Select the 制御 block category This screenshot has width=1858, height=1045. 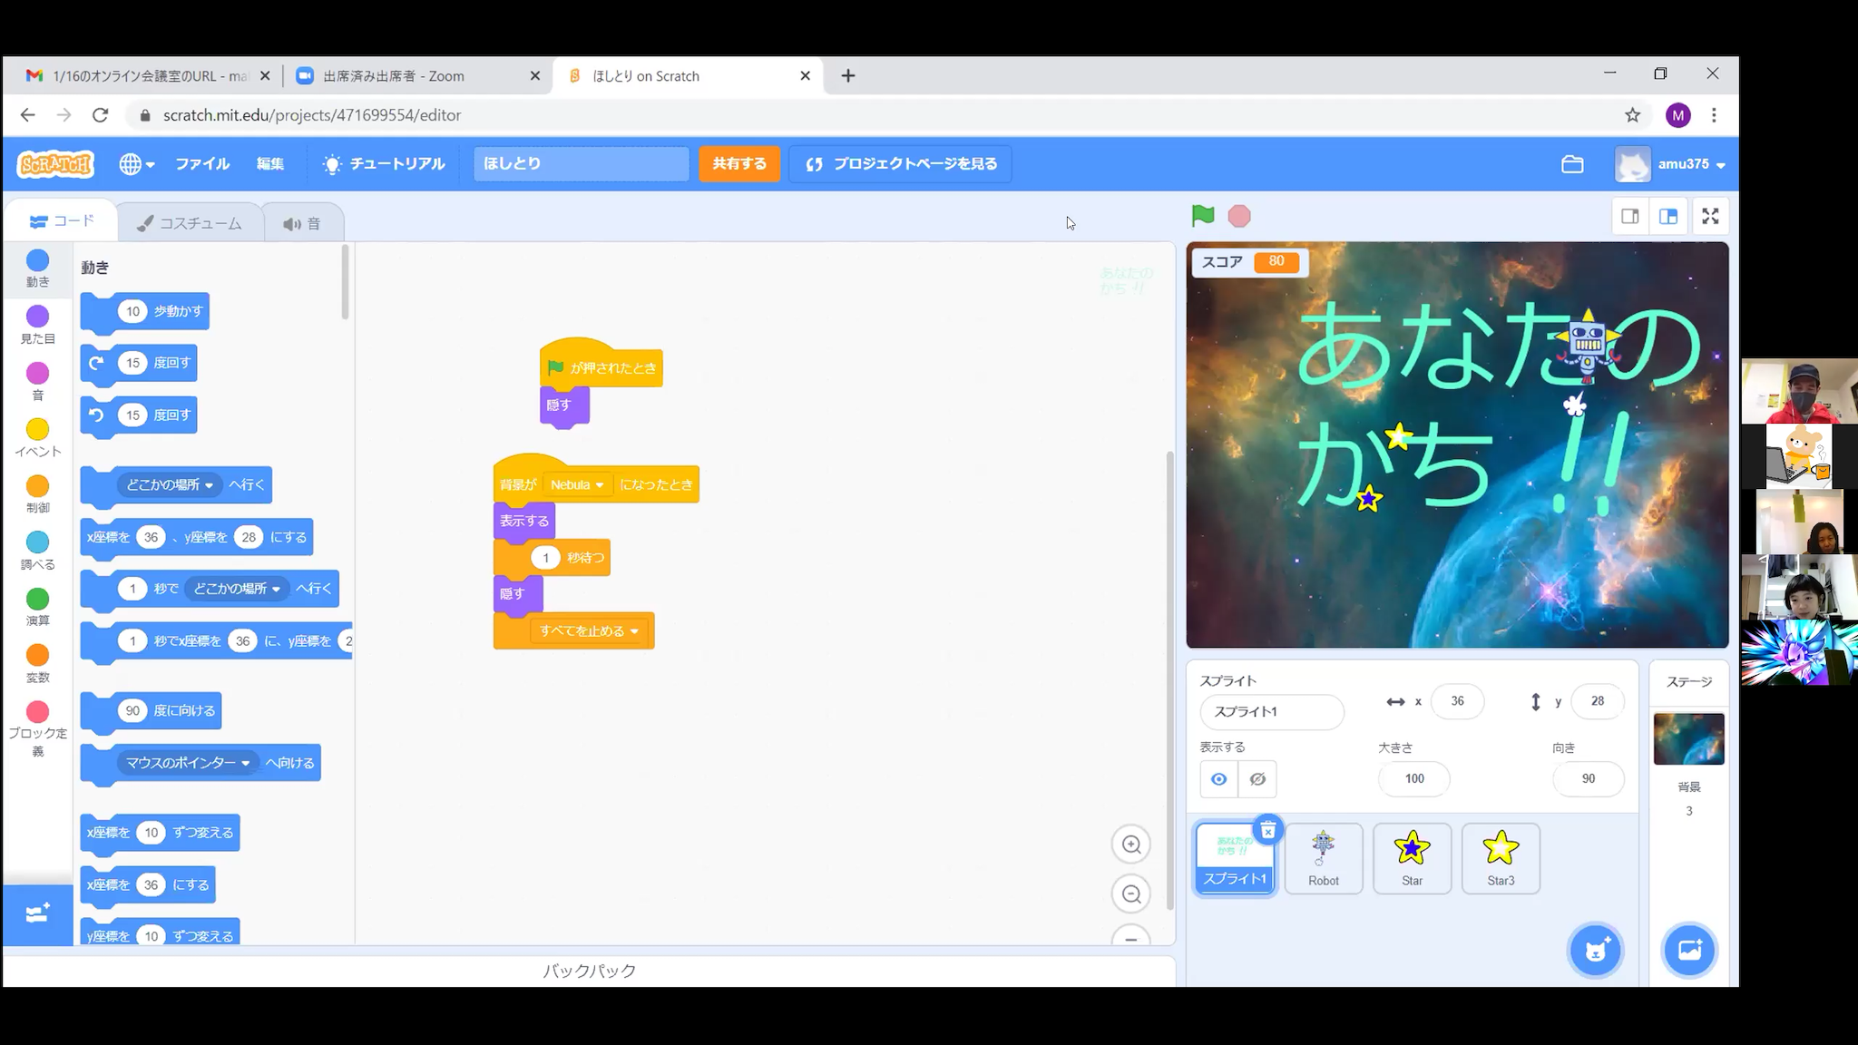tap(37, 495)
